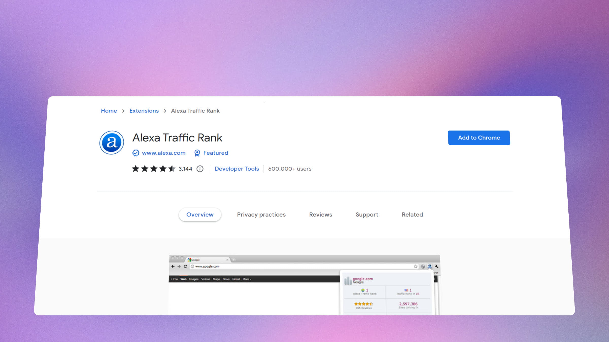Viewport: 609px width, 342px height.
Task: Expand the Featured badge details
Action: pos(211,153)
